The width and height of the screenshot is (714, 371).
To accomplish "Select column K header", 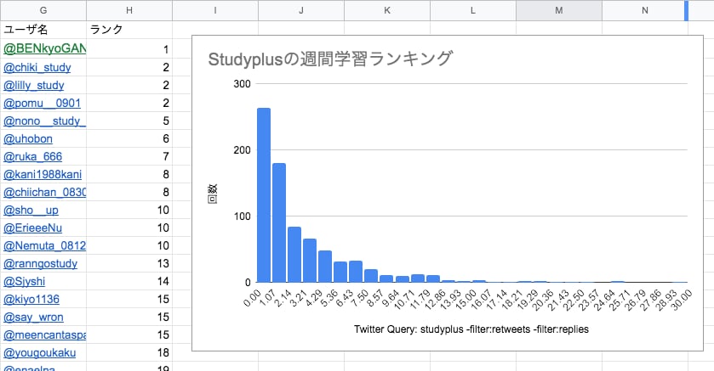I will 387,10.
